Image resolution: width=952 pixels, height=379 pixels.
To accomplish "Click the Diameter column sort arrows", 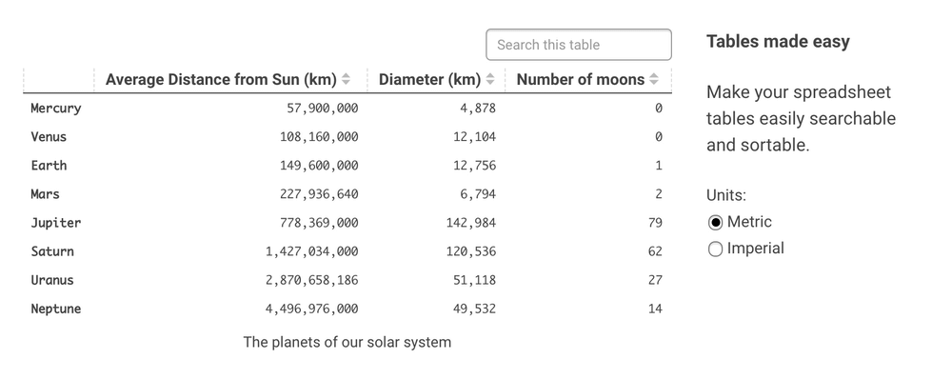I will click(x=490, y=79).
